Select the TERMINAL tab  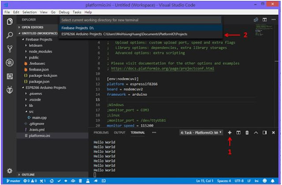(137, 133)
